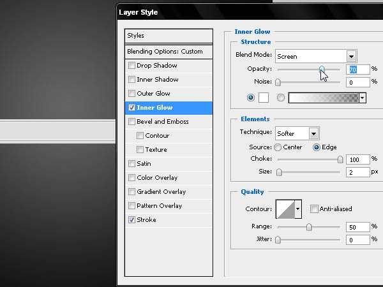The width and height of the screenshot is (383, 287).
Task: Open the Styles list item
Action: tap(169, 36)
